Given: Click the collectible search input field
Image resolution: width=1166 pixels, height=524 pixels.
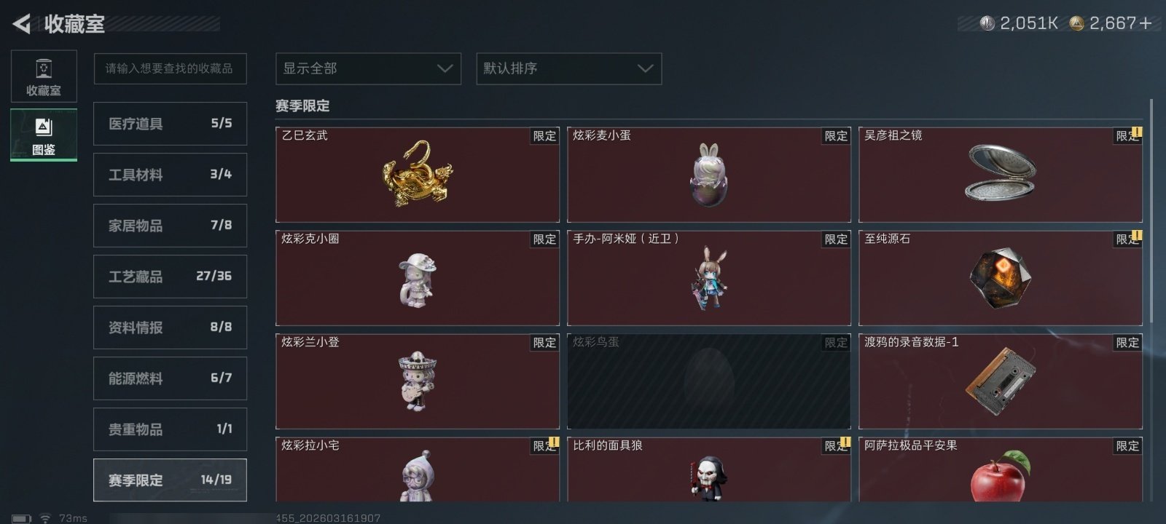Looking at the screenshot, I should click(x=170, y=68).
